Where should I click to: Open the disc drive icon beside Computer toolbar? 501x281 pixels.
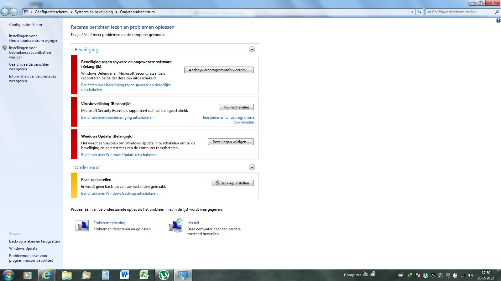tap(373, 274)
